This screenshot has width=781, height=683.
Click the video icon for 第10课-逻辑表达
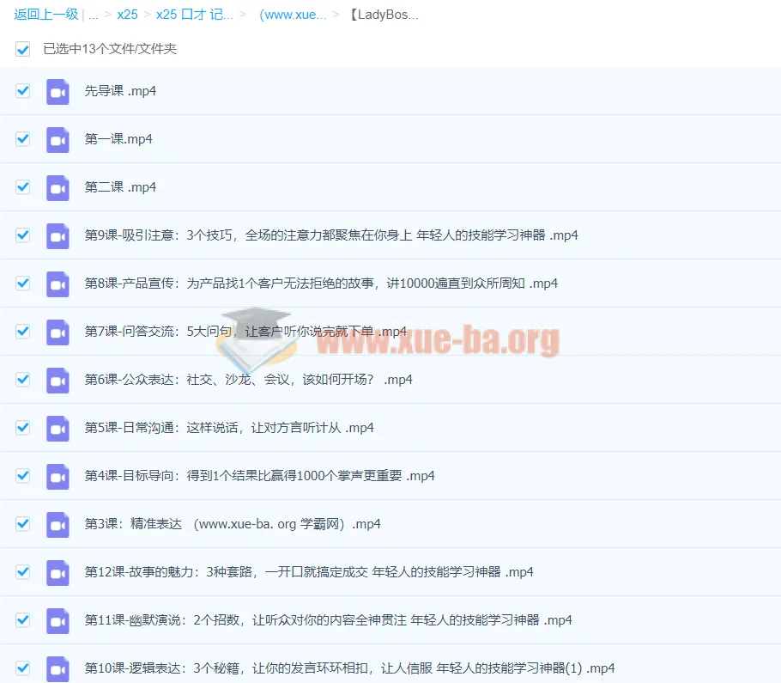point(58,668)
